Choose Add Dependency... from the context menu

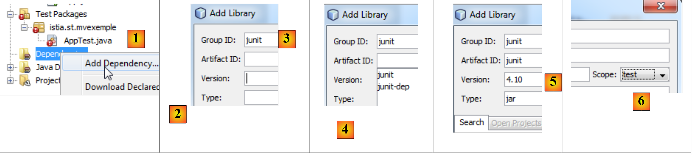point(121,63)
